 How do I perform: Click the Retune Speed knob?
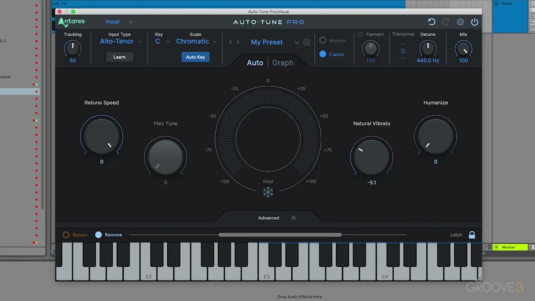click(x=102, y=136)
